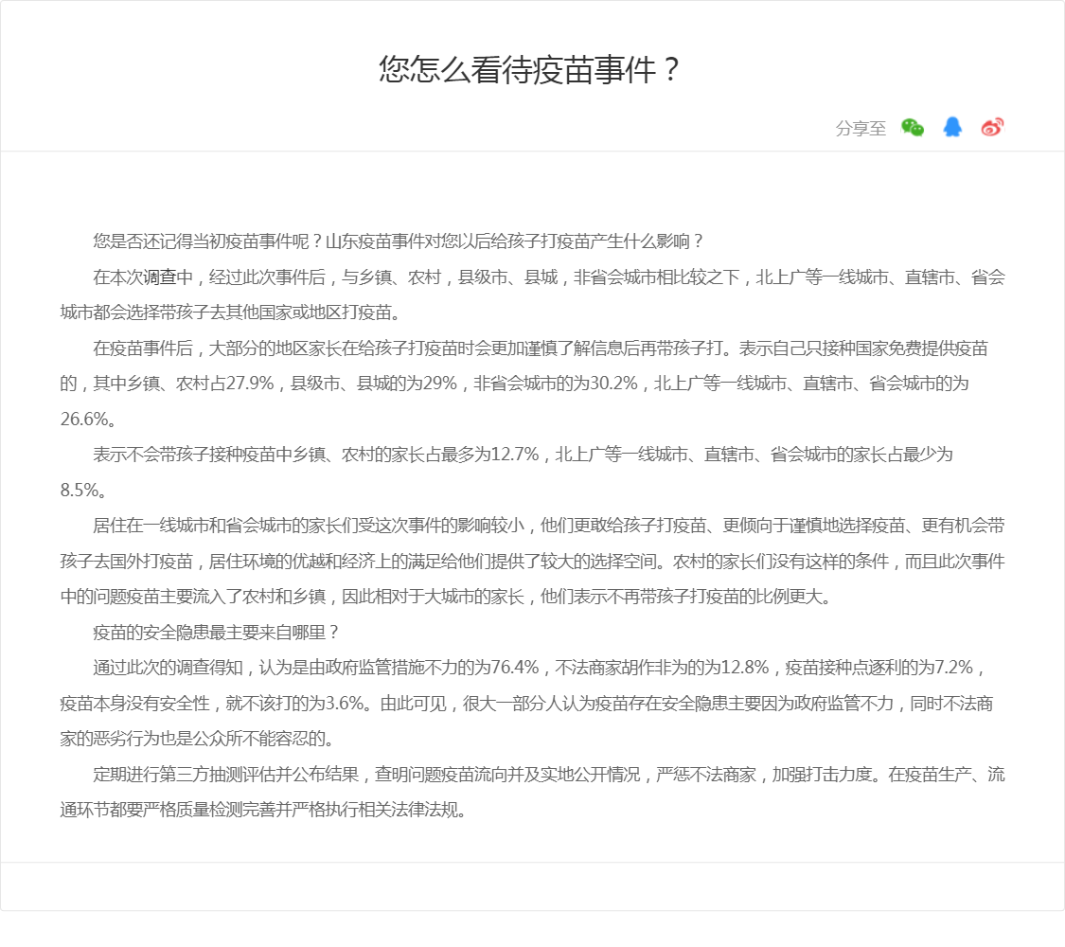Click the line starting 孩子去国外打疫苗

(532, 562)
